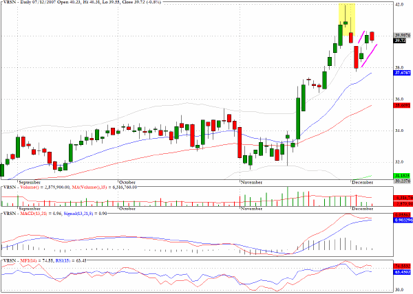Click the red MACD value tag on right axis
Viewport: 413px width, 294px height.
point(403,214)
